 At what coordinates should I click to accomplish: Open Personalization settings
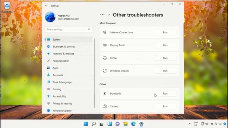[x=69, y=61]
